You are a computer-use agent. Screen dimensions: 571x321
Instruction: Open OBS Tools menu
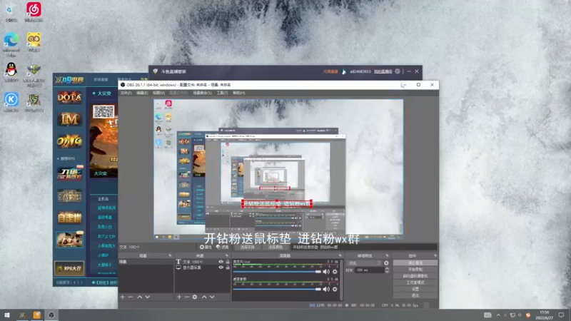[x=222, y=93]
